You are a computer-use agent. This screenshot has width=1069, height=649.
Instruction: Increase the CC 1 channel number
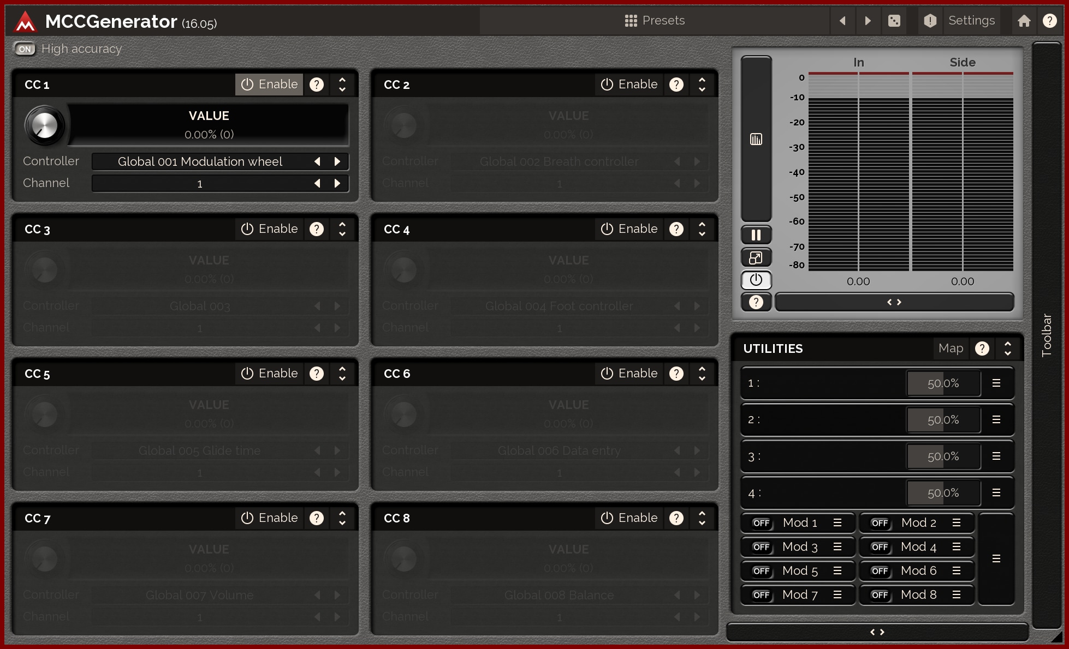(x=337, y=184)
